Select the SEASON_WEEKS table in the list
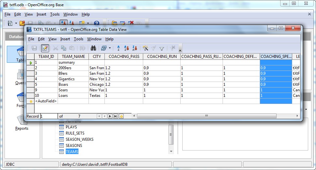 point(79,139)
